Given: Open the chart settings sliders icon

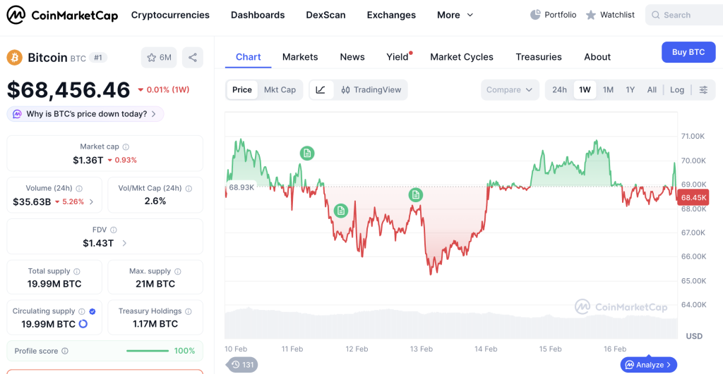Looking at the screenshot, I should pos(703,89).
